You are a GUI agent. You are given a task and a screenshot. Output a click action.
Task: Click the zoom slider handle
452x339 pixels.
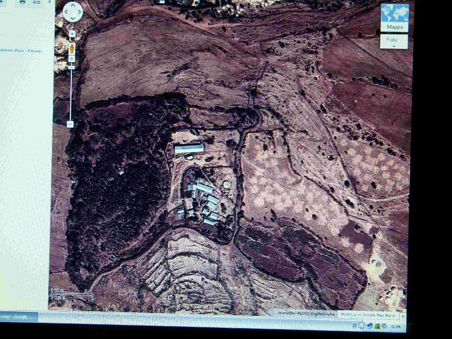click(72, 67)
